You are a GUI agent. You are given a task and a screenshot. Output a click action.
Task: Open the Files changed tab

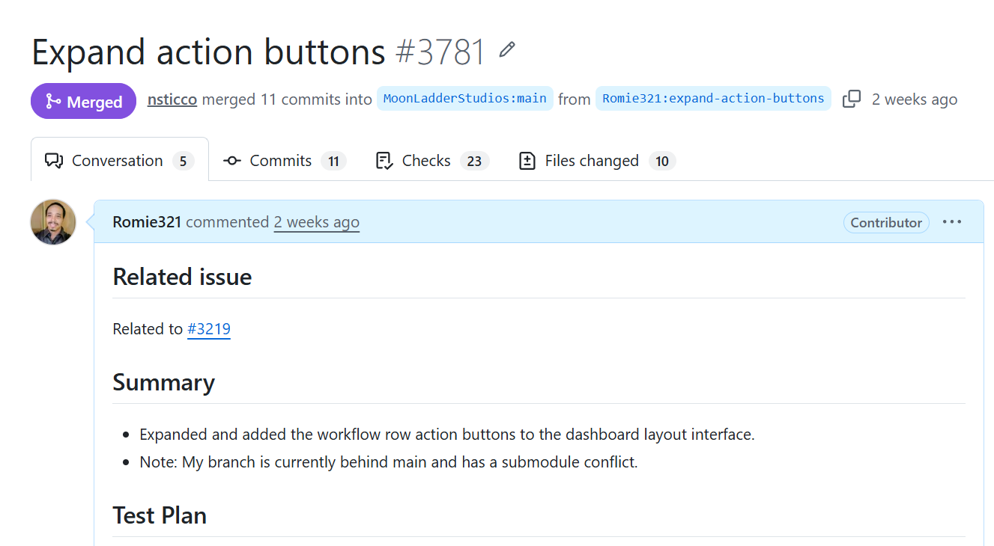[x=597, y=161]
